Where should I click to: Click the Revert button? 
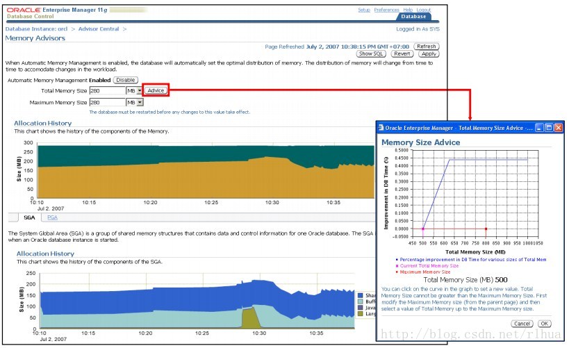[402, 53]
